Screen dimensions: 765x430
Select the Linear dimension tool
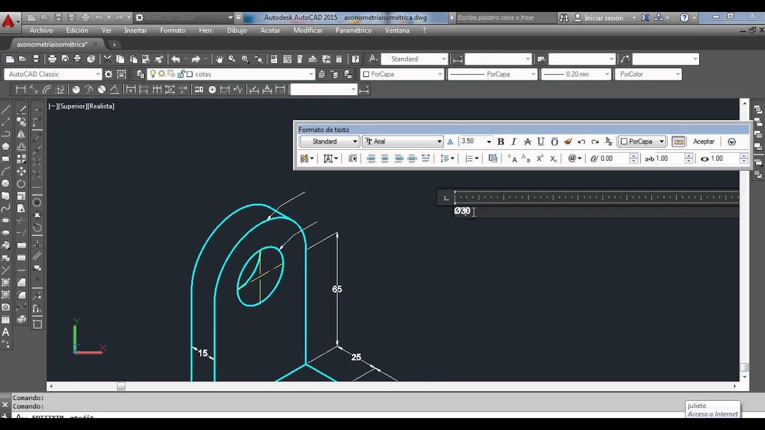(21, 90)
